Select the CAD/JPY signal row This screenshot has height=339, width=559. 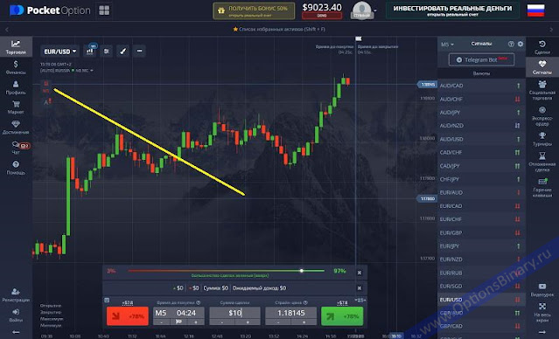click(481, 166)
